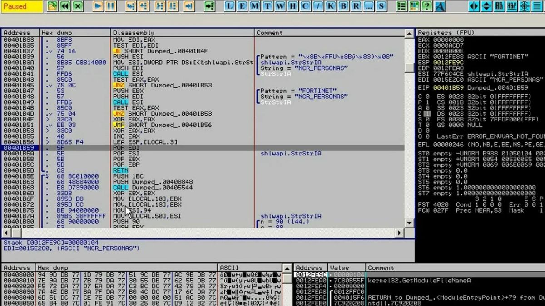Click the cyan AB toolbar icon
545x306 pixels.
[500, 6]
